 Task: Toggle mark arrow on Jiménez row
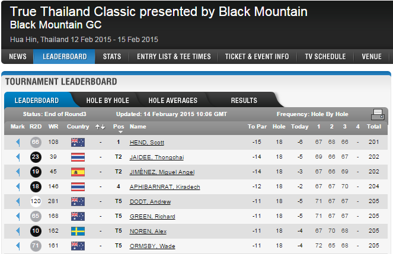pos(18,172)
